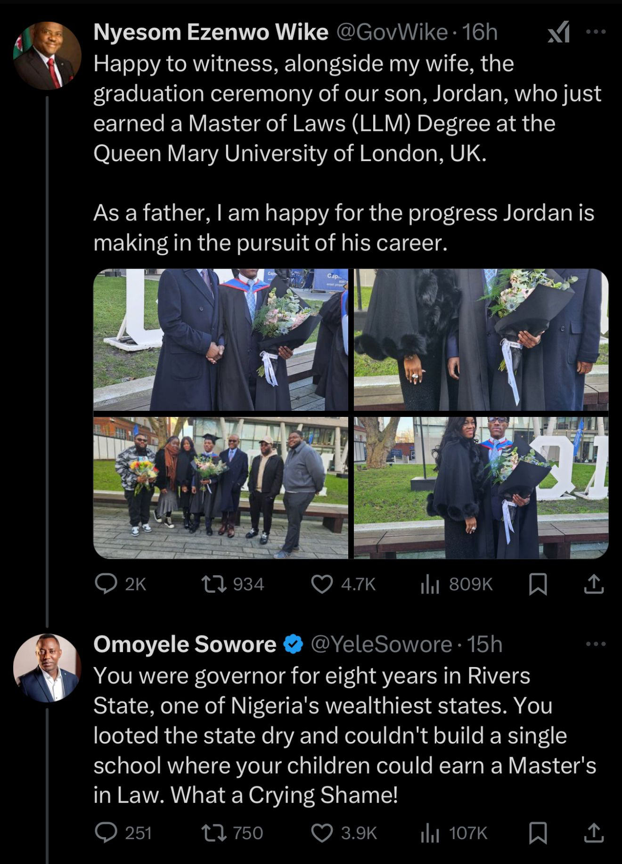Retweet Wike's graduation tweet
Screen dimensions: 622x864
(x=213, y=584)
